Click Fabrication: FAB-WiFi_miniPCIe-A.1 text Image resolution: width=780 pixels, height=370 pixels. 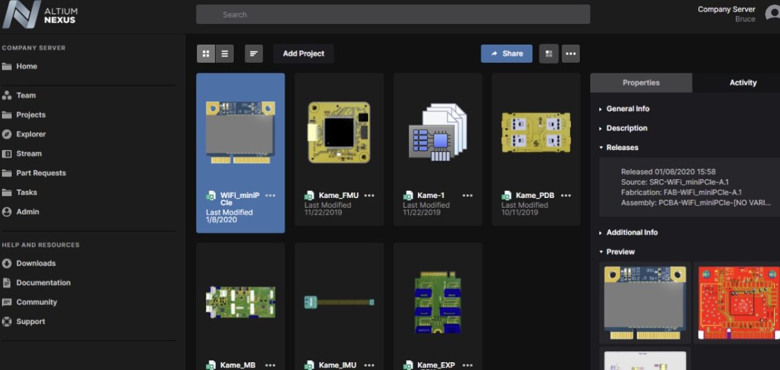[681, 192]
